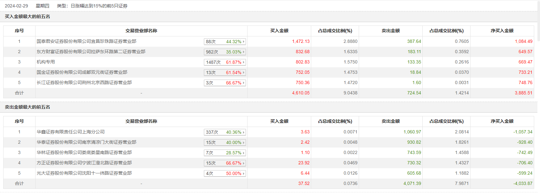Image resolution: width=540 pixels, height=193 pixels.
Task: Open 长江证券荆州北京西路证券营业部 link
Action: click(84, 82)
